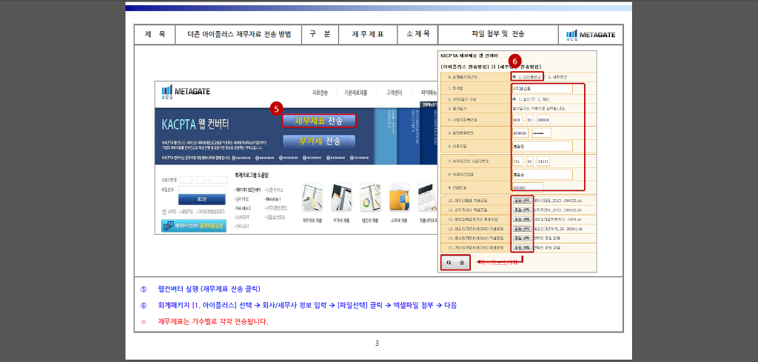Click the page number 3
The width and height of the screenshot is (758, 362).
pyautogui.click(x=377, y=343)
